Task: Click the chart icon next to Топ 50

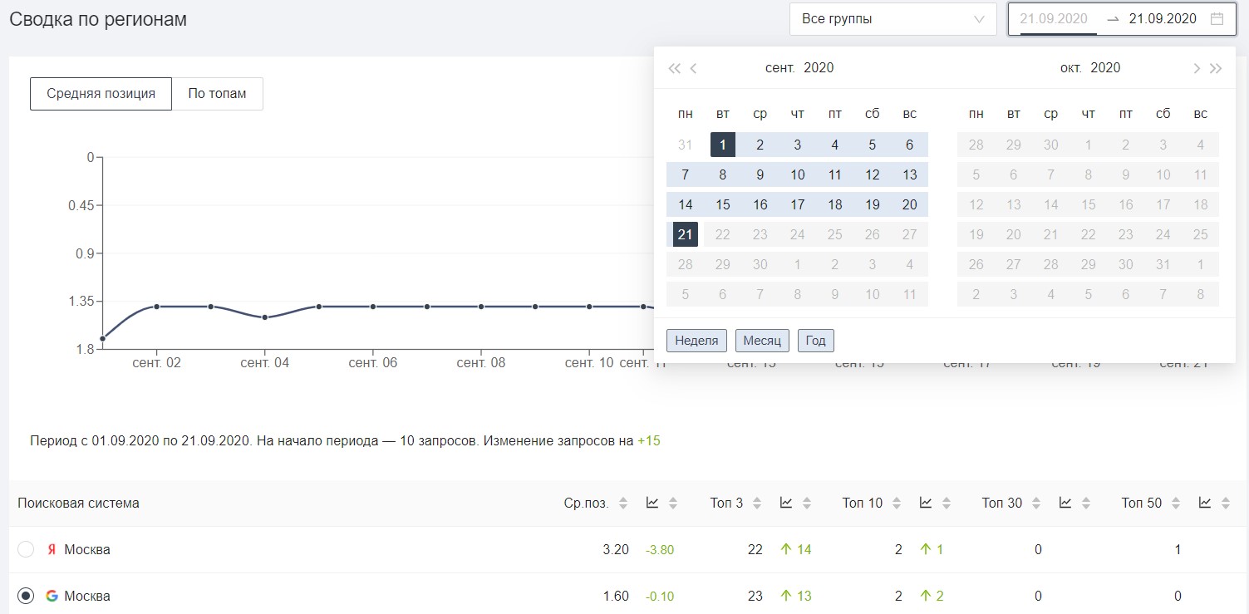Action: coord(1205,503)
